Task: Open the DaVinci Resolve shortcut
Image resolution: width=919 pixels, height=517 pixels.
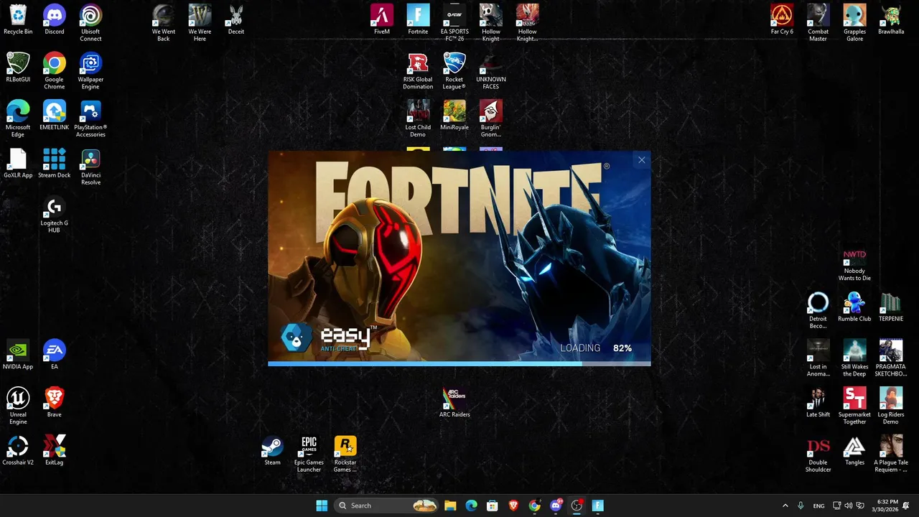Action: pyautogui.click(x=90, y=167)
